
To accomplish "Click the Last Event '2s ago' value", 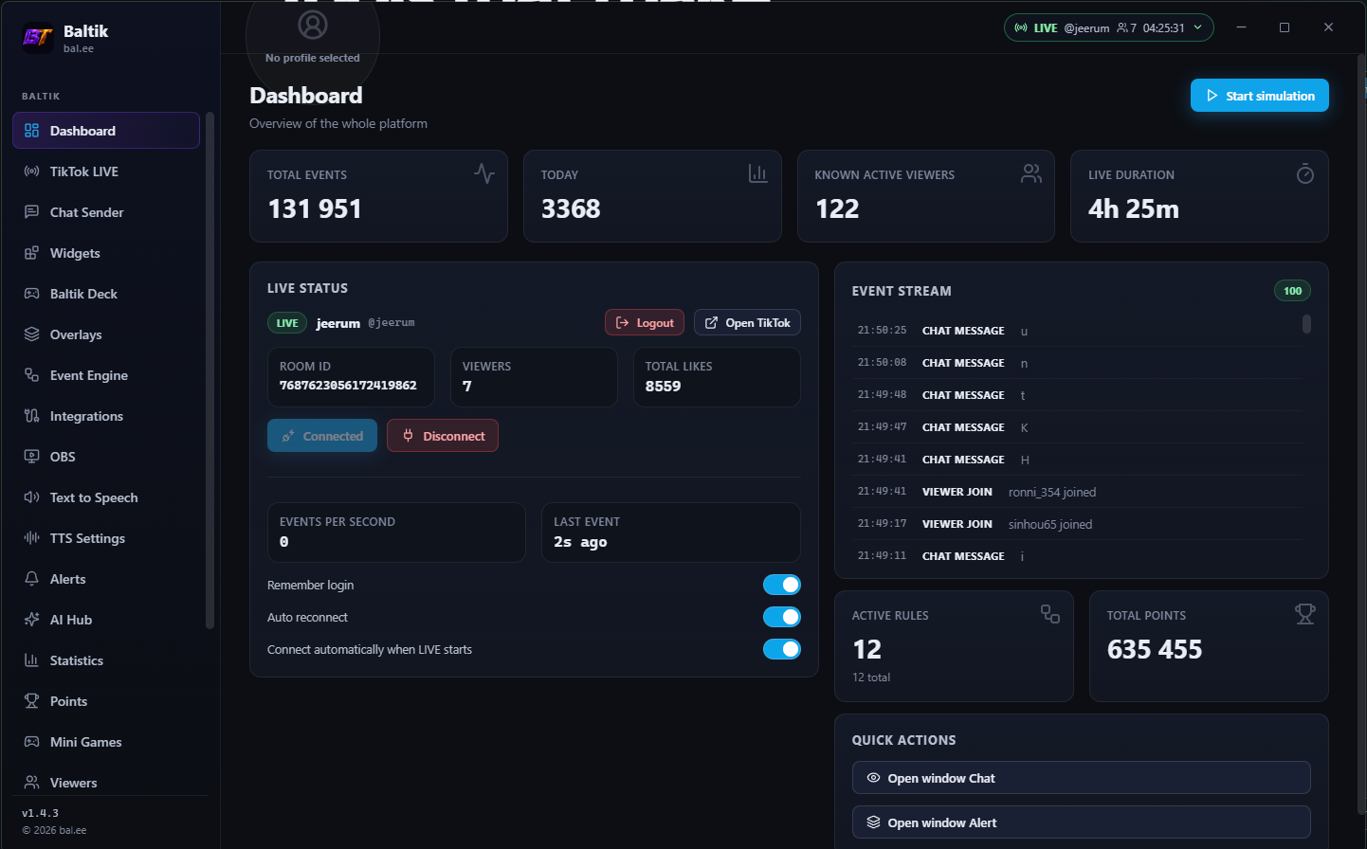I will 580,542.
